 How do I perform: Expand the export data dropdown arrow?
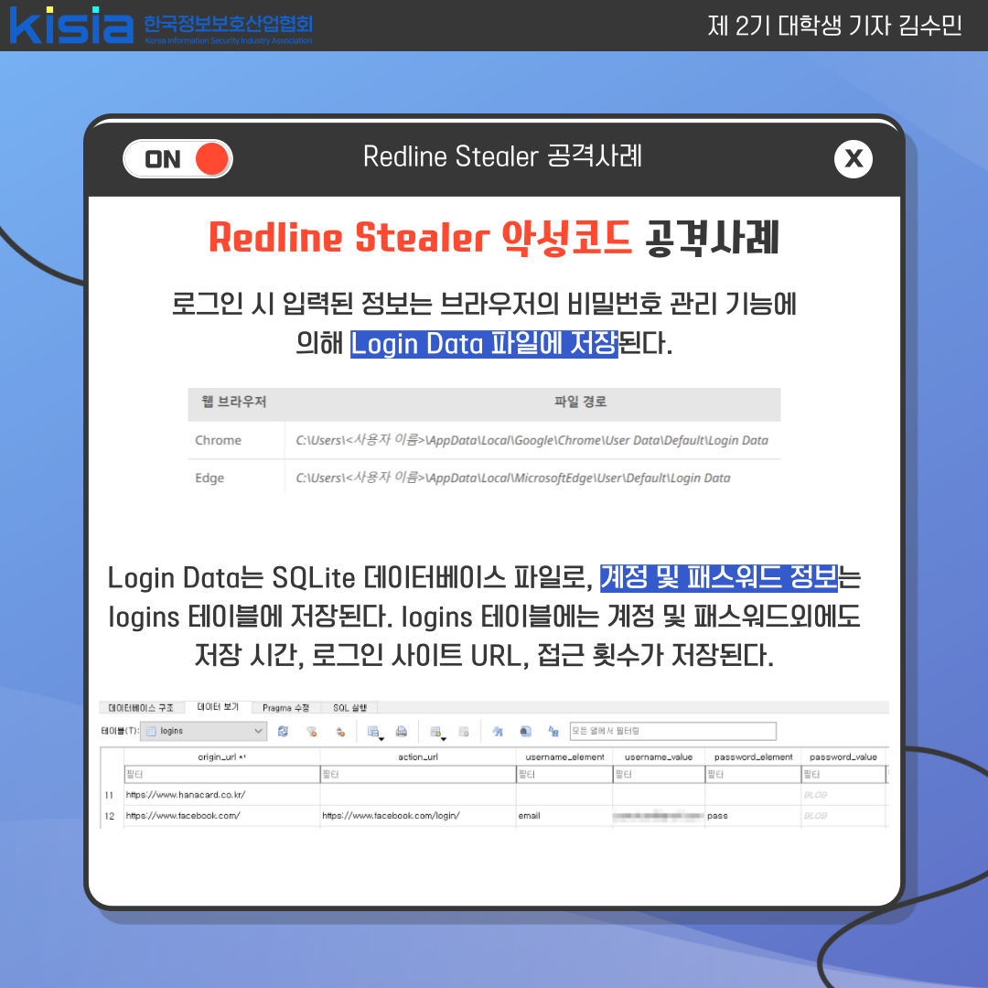381,738
